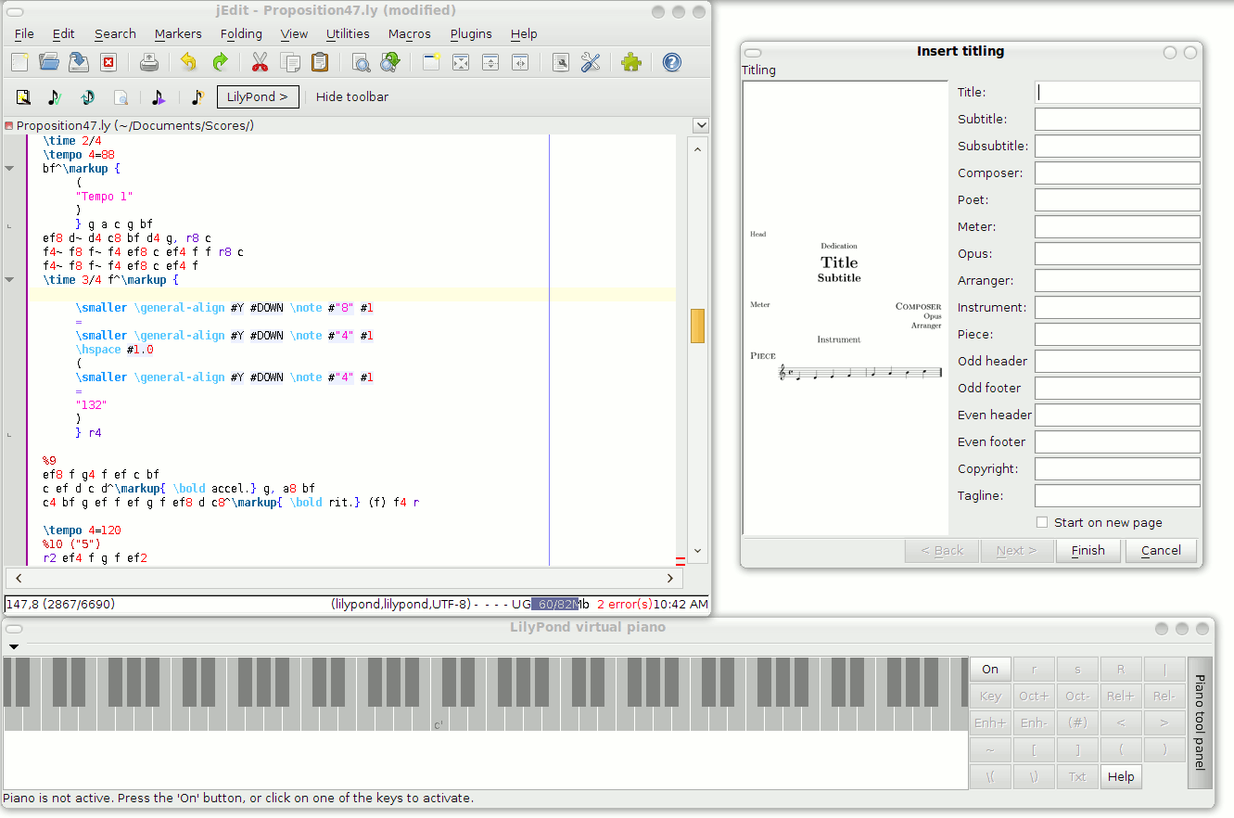Viewport: 1234px width, 818px height.
Task: Expand the LilyPond > toolbar menu
Action: [258, 96]
